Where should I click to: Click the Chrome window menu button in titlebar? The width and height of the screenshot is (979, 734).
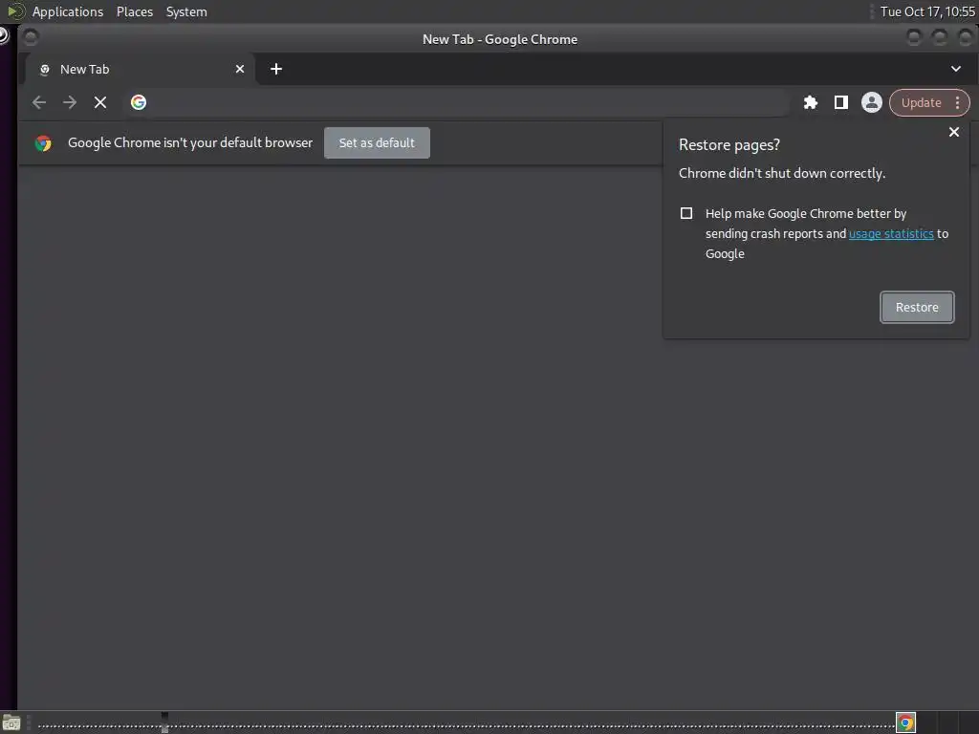pyautogui.click(x=30, y=38)
